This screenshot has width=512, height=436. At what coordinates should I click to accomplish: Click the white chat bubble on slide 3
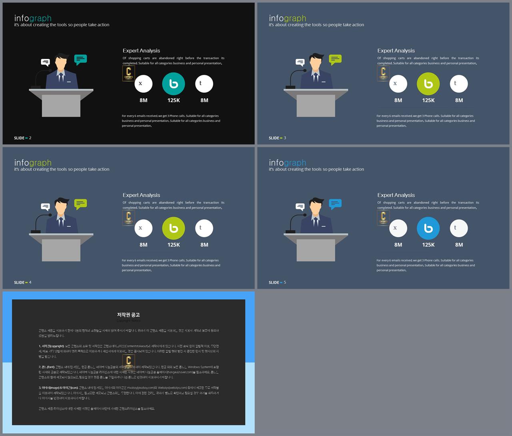point(300,62)
